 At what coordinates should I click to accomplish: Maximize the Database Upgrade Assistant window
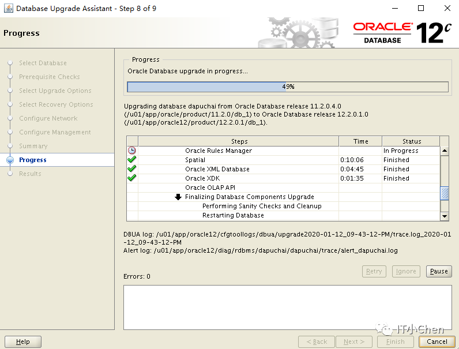coord(420,8)
